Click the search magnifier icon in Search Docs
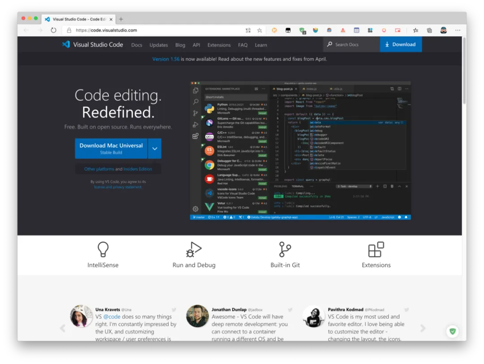Image resolution: width=484 pixels, height=364 pixels. click(x=330, y=44)
